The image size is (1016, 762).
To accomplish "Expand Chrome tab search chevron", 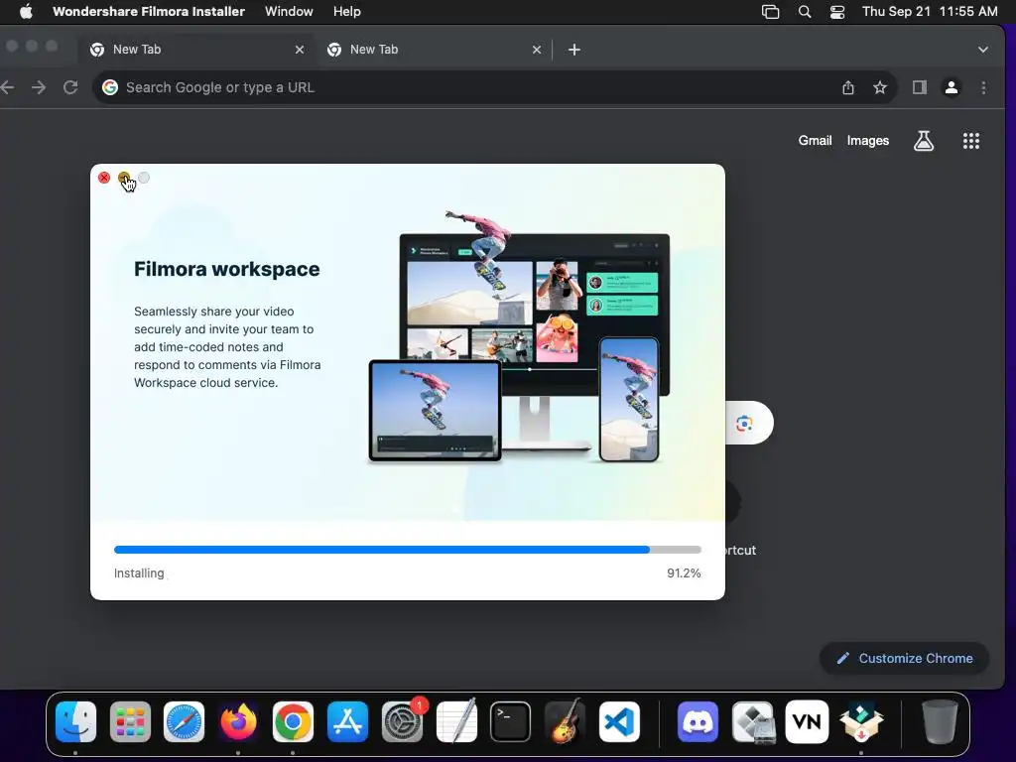I will (x=983, y=50).
